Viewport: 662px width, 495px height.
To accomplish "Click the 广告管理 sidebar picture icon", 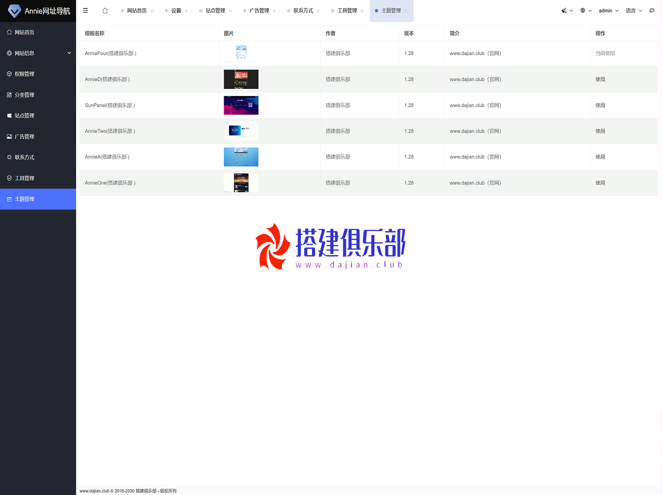I will pyautogui.click(x=9, y=136).
